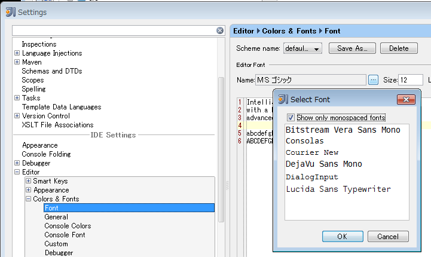Expand the Tasks node
Viewport: 431px width, 257px height.
(x=17, y=97)
